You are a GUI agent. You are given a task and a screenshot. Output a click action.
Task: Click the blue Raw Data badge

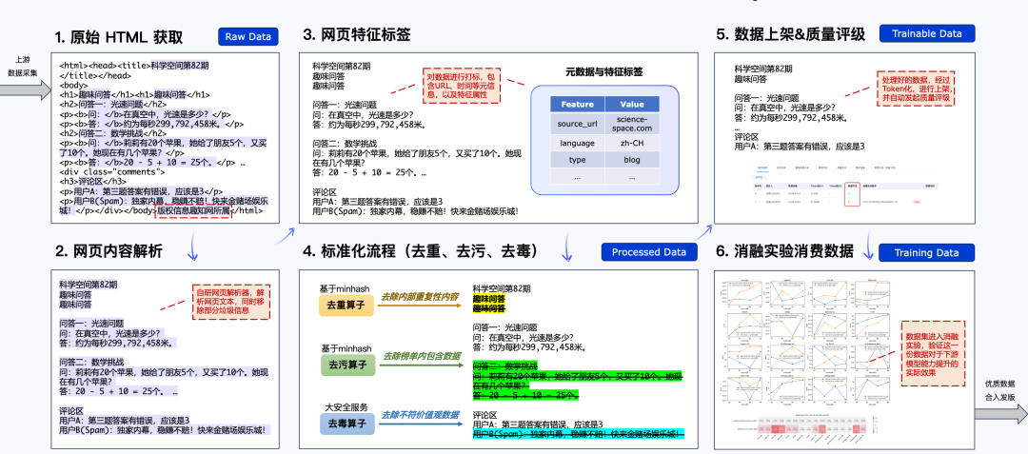[x=247, y=37]
